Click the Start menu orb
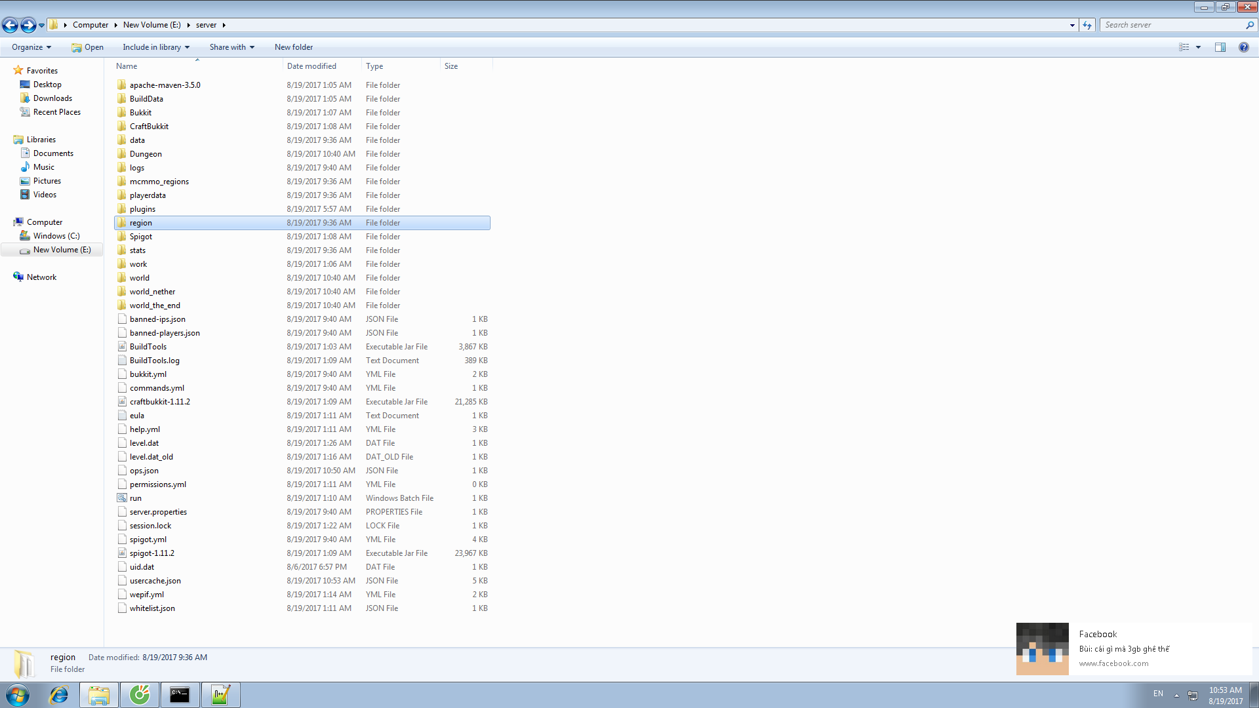 click(x=18, y=695)
